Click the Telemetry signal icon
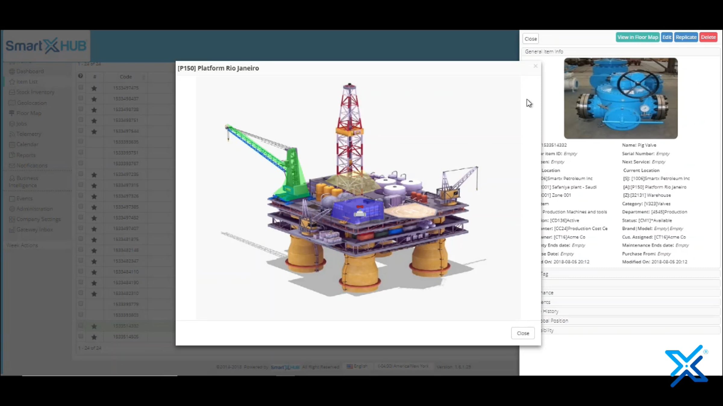 coord(12,134)
